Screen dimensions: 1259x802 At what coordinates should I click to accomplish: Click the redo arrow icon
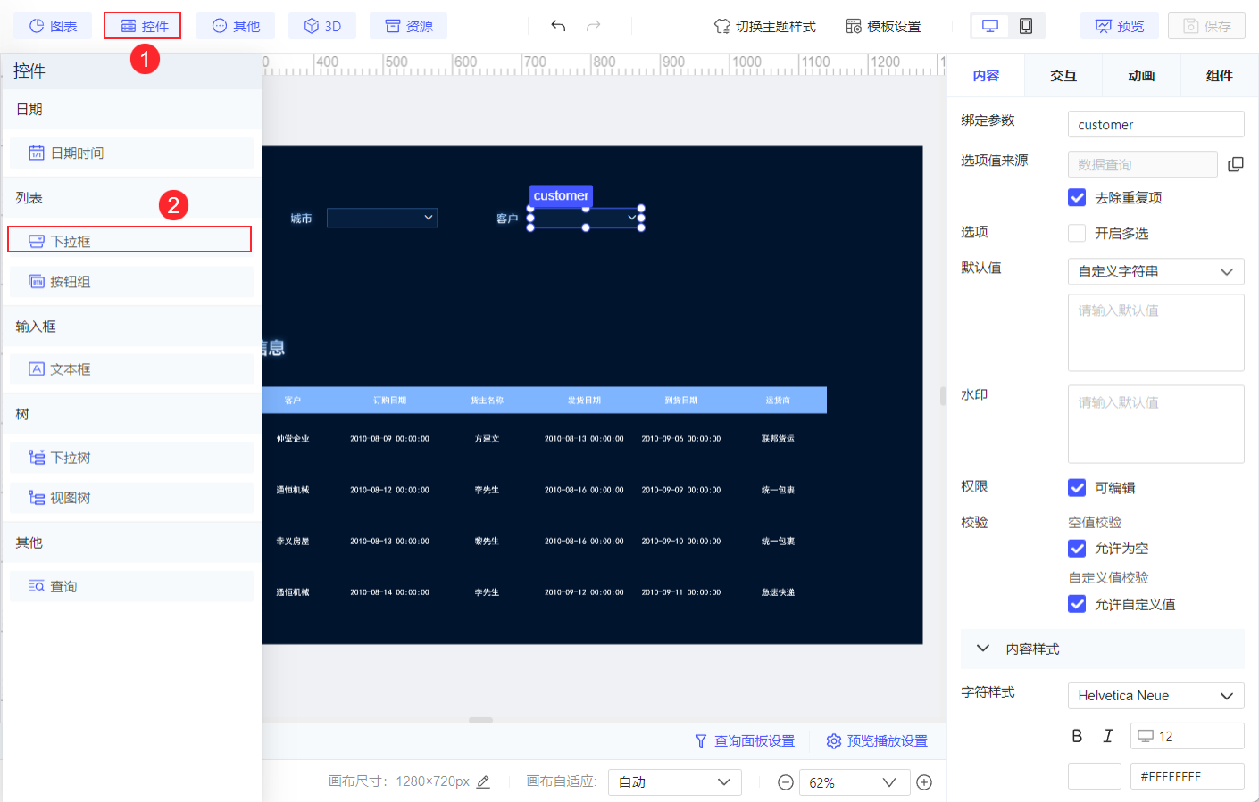point(594,26)
